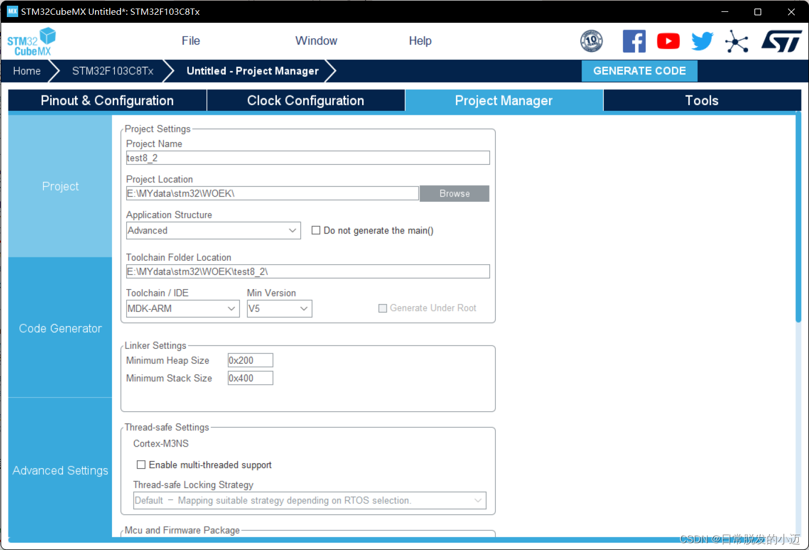Click the GENERATE CODE button
809x550 pixels.
[x=640, y=71]
